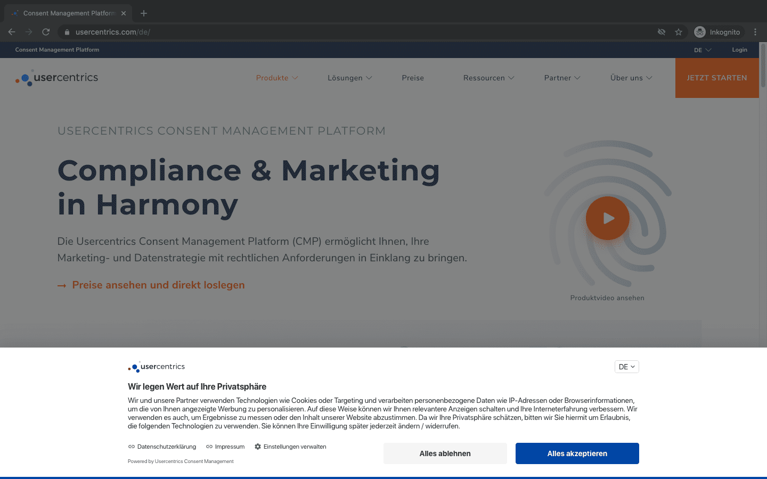The image size is (767, 479).
Task: Click the Login link
Action: click(739, 50)
